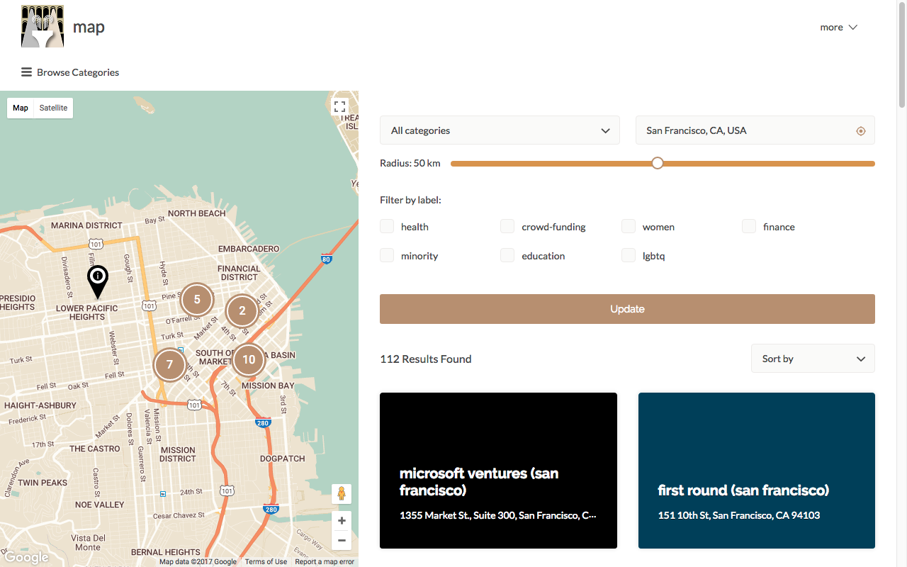
Task: Toggle the crowd-funding label checkbox
Action: (x=507, y=226)
